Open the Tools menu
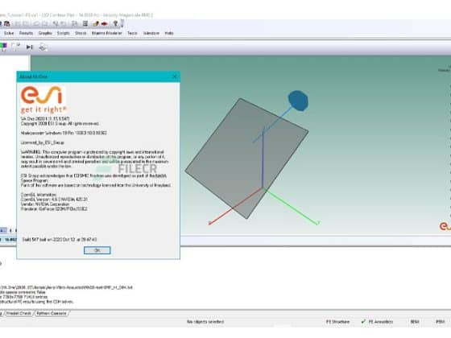Viewport: 451px width, 338px height. (x=132, y=33)
